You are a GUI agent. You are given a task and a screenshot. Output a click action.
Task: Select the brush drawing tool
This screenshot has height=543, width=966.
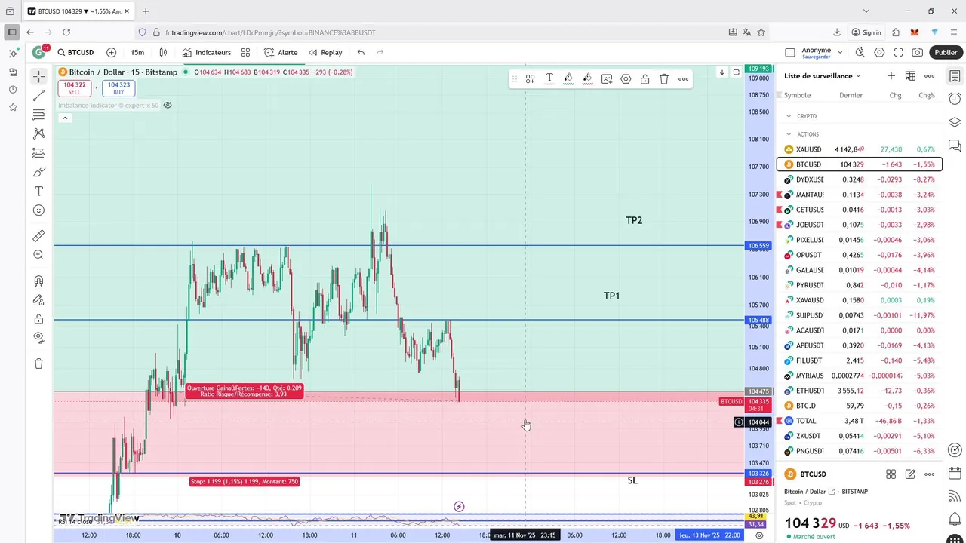pyautogui.click(x=38, y=172)
